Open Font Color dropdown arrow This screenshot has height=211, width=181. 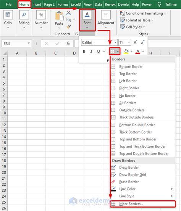pyautogui.click(x=143, y=52)
